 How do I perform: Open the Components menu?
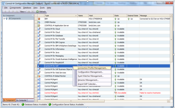[x=15, y=8]
